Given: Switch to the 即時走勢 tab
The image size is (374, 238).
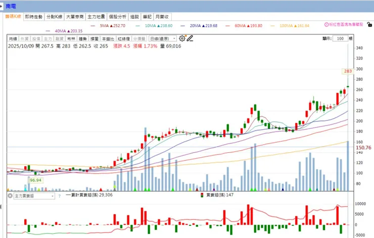Looking at the screenshot, I should (x=34, y=17).
